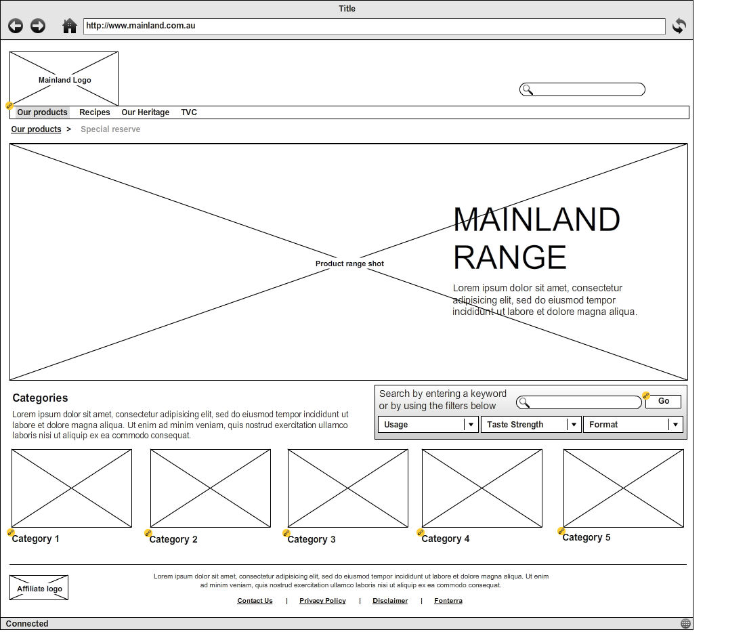This screenshot has height=632, width=747.
Task: Click the Affiliate logo image
Action: 39,588
